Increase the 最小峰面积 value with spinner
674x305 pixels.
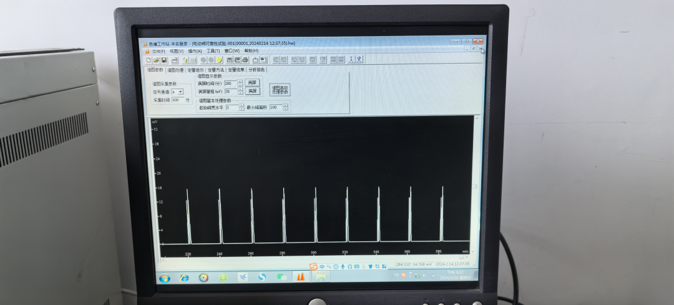285,105
